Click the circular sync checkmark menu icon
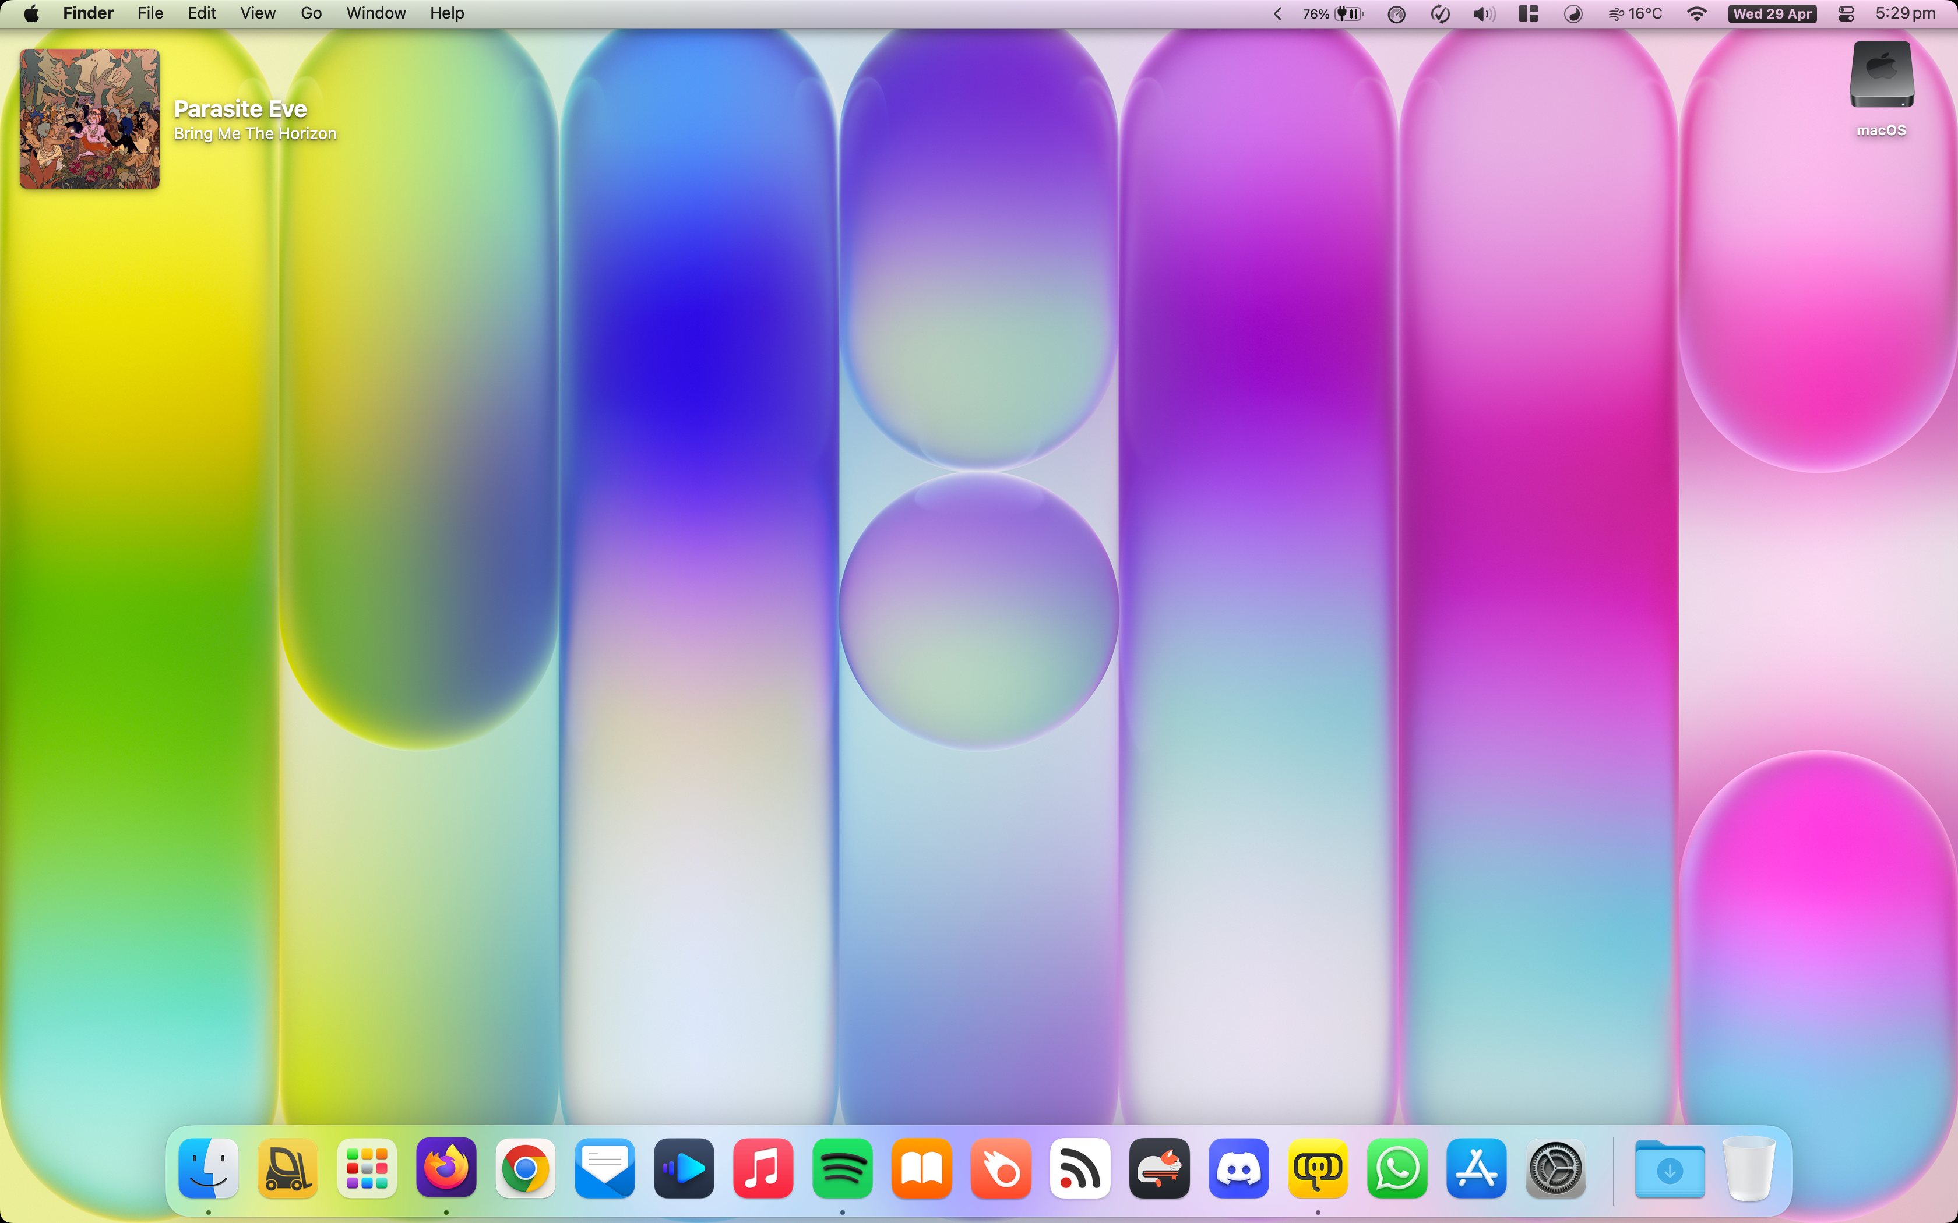The image size is (1958, 1223). tap(1440, 14)
